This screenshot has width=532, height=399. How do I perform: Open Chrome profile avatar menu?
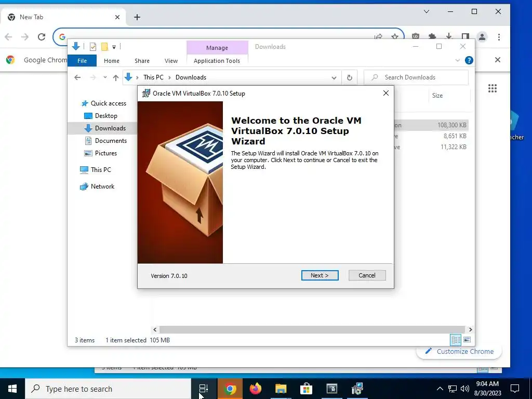tap(482, 37)
